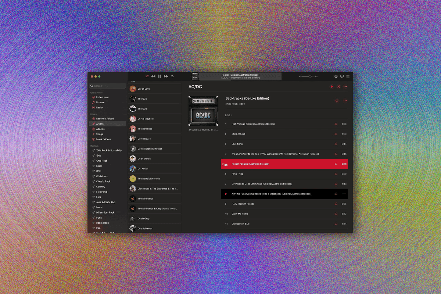Click the rewind/previous track control
Screen dimensions: 441x294
tap(153, 76)
